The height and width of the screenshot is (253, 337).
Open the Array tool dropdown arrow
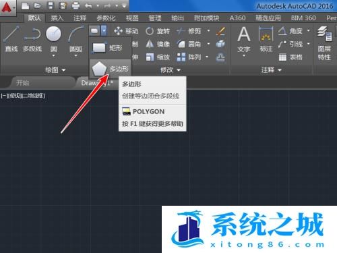pyautogui.click(x=207, y=57)
